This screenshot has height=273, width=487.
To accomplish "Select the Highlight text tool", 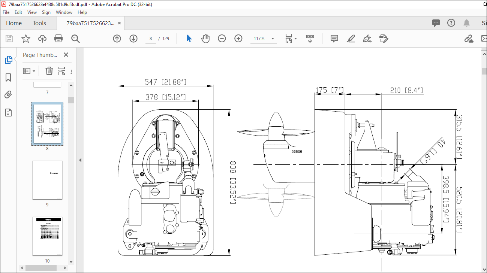I will 351,39.
